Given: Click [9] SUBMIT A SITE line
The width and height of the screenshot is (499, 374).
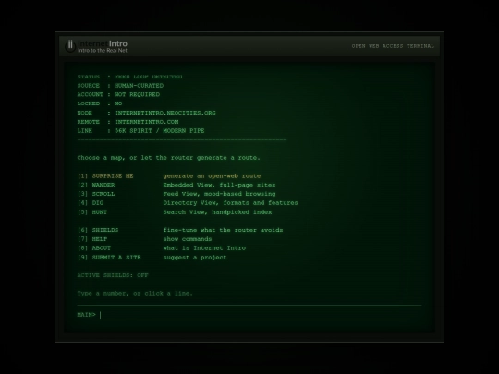Looking at the screenshot, I should point(152,258).
